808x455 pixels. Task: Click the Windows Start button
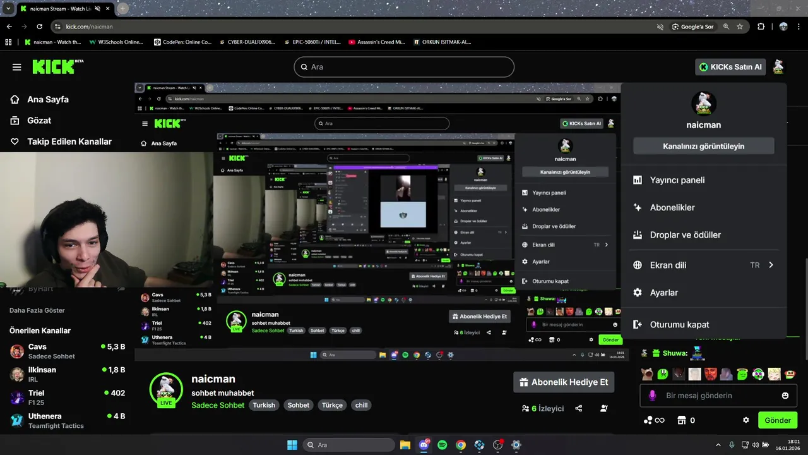point(292,445)
